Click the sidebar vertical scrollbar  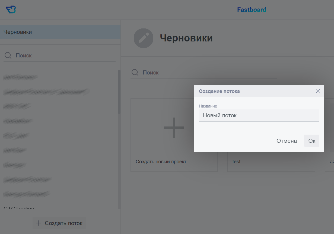pyautogui.click(x=119, y=92)
